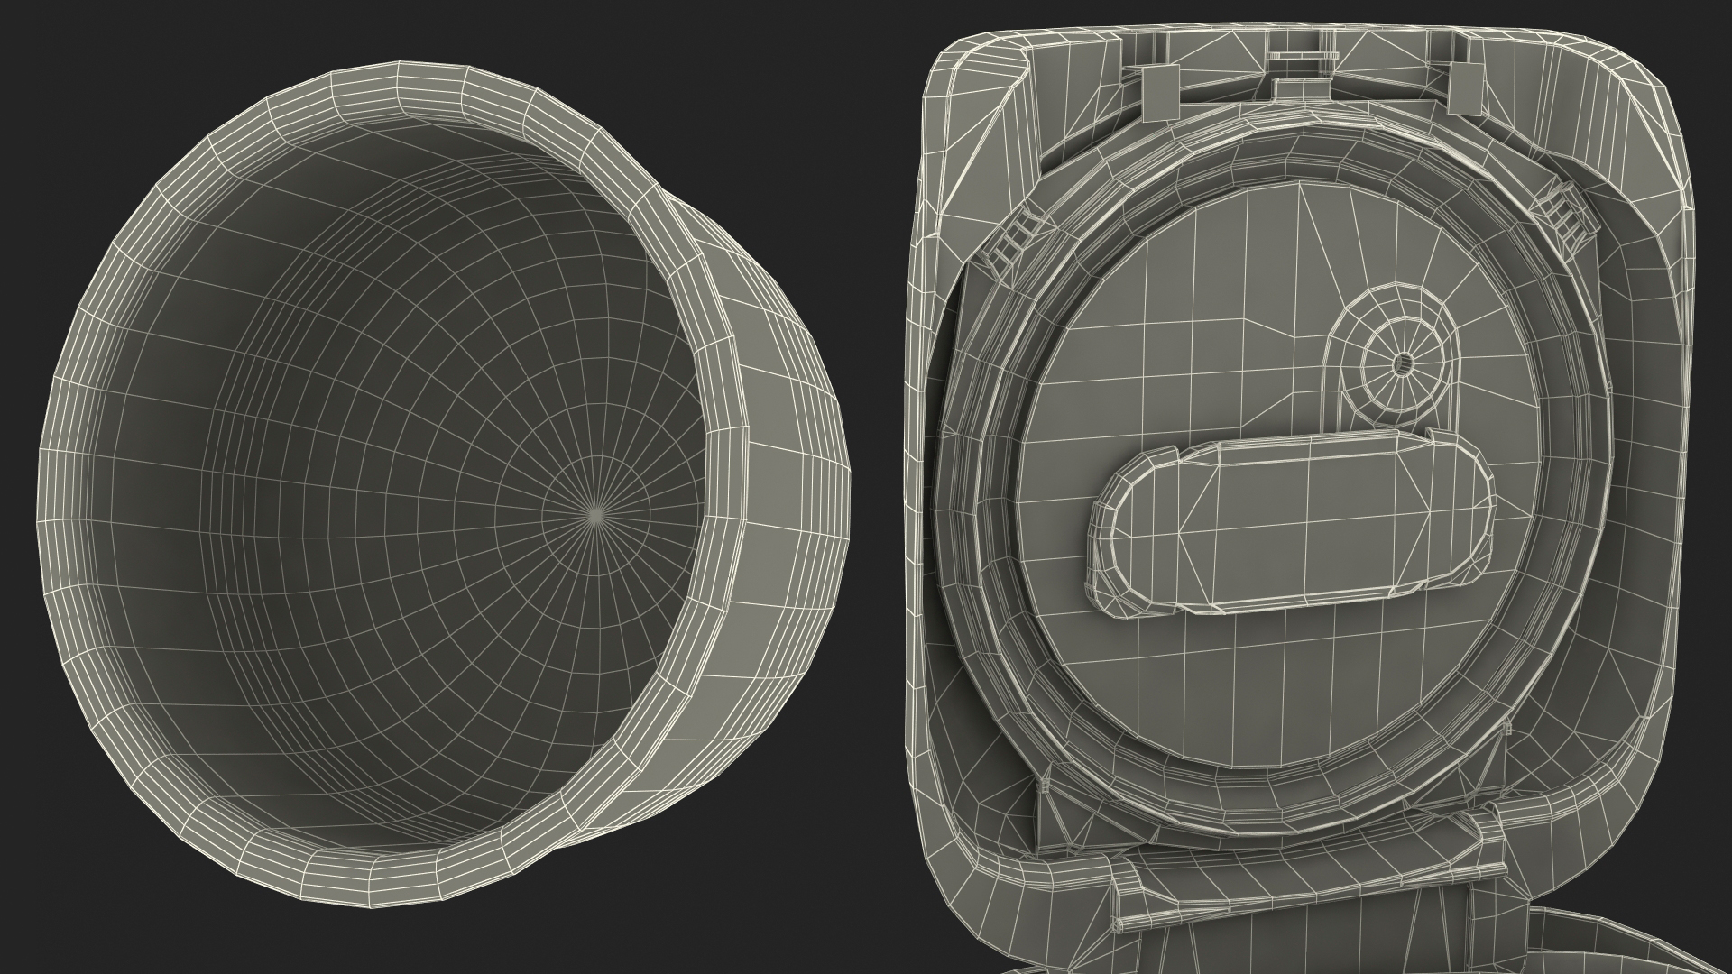Click the right hinge clip at lid top

1466,89
